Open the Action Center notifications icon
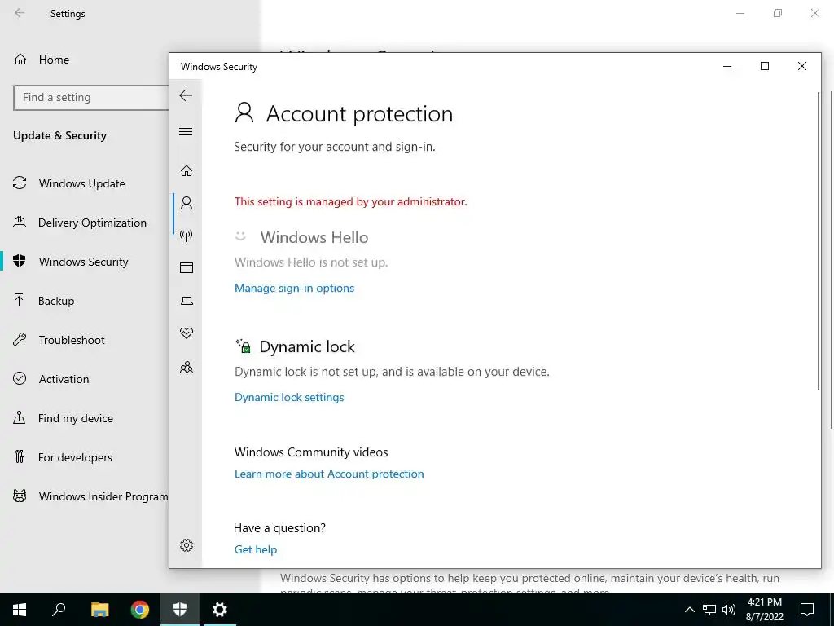This screenshot has width=834, height=626. (x=807, y=610)
